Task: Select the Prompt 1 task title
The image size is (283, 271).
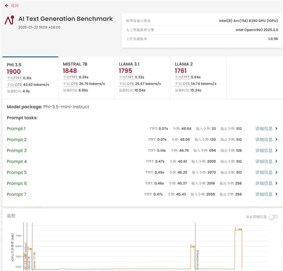Action: pyautogui.click(x=16, y=129)
